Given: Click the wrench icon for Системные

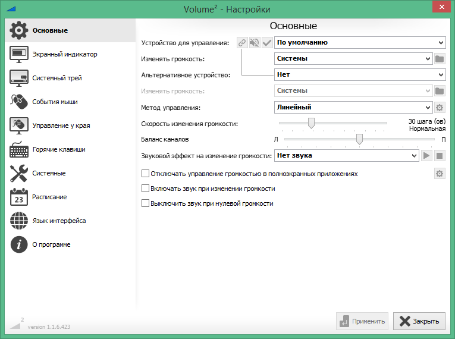Looking at the screenshot, I should coord(19,173).
